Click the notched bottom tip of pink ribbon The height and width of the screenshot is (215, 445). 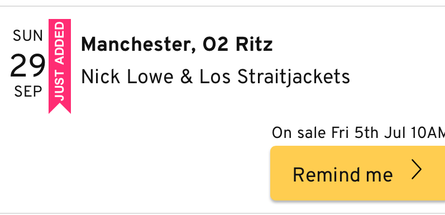coord(60,109)
